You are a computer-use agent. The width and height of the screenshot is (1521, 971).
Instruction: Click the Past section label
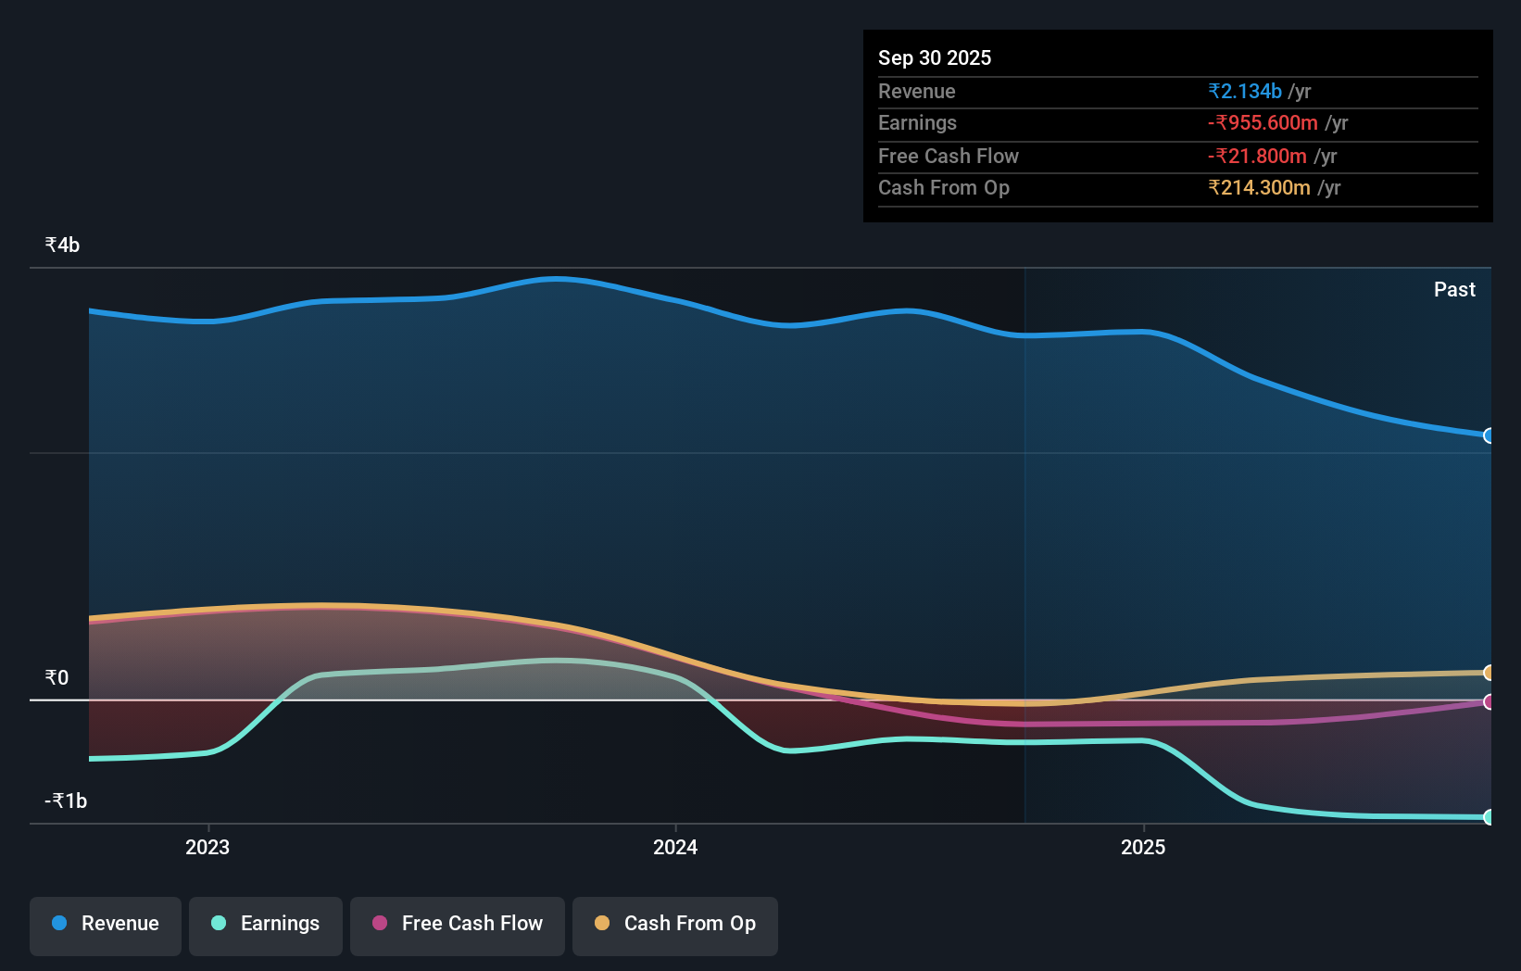click(x=1454, y=289)
